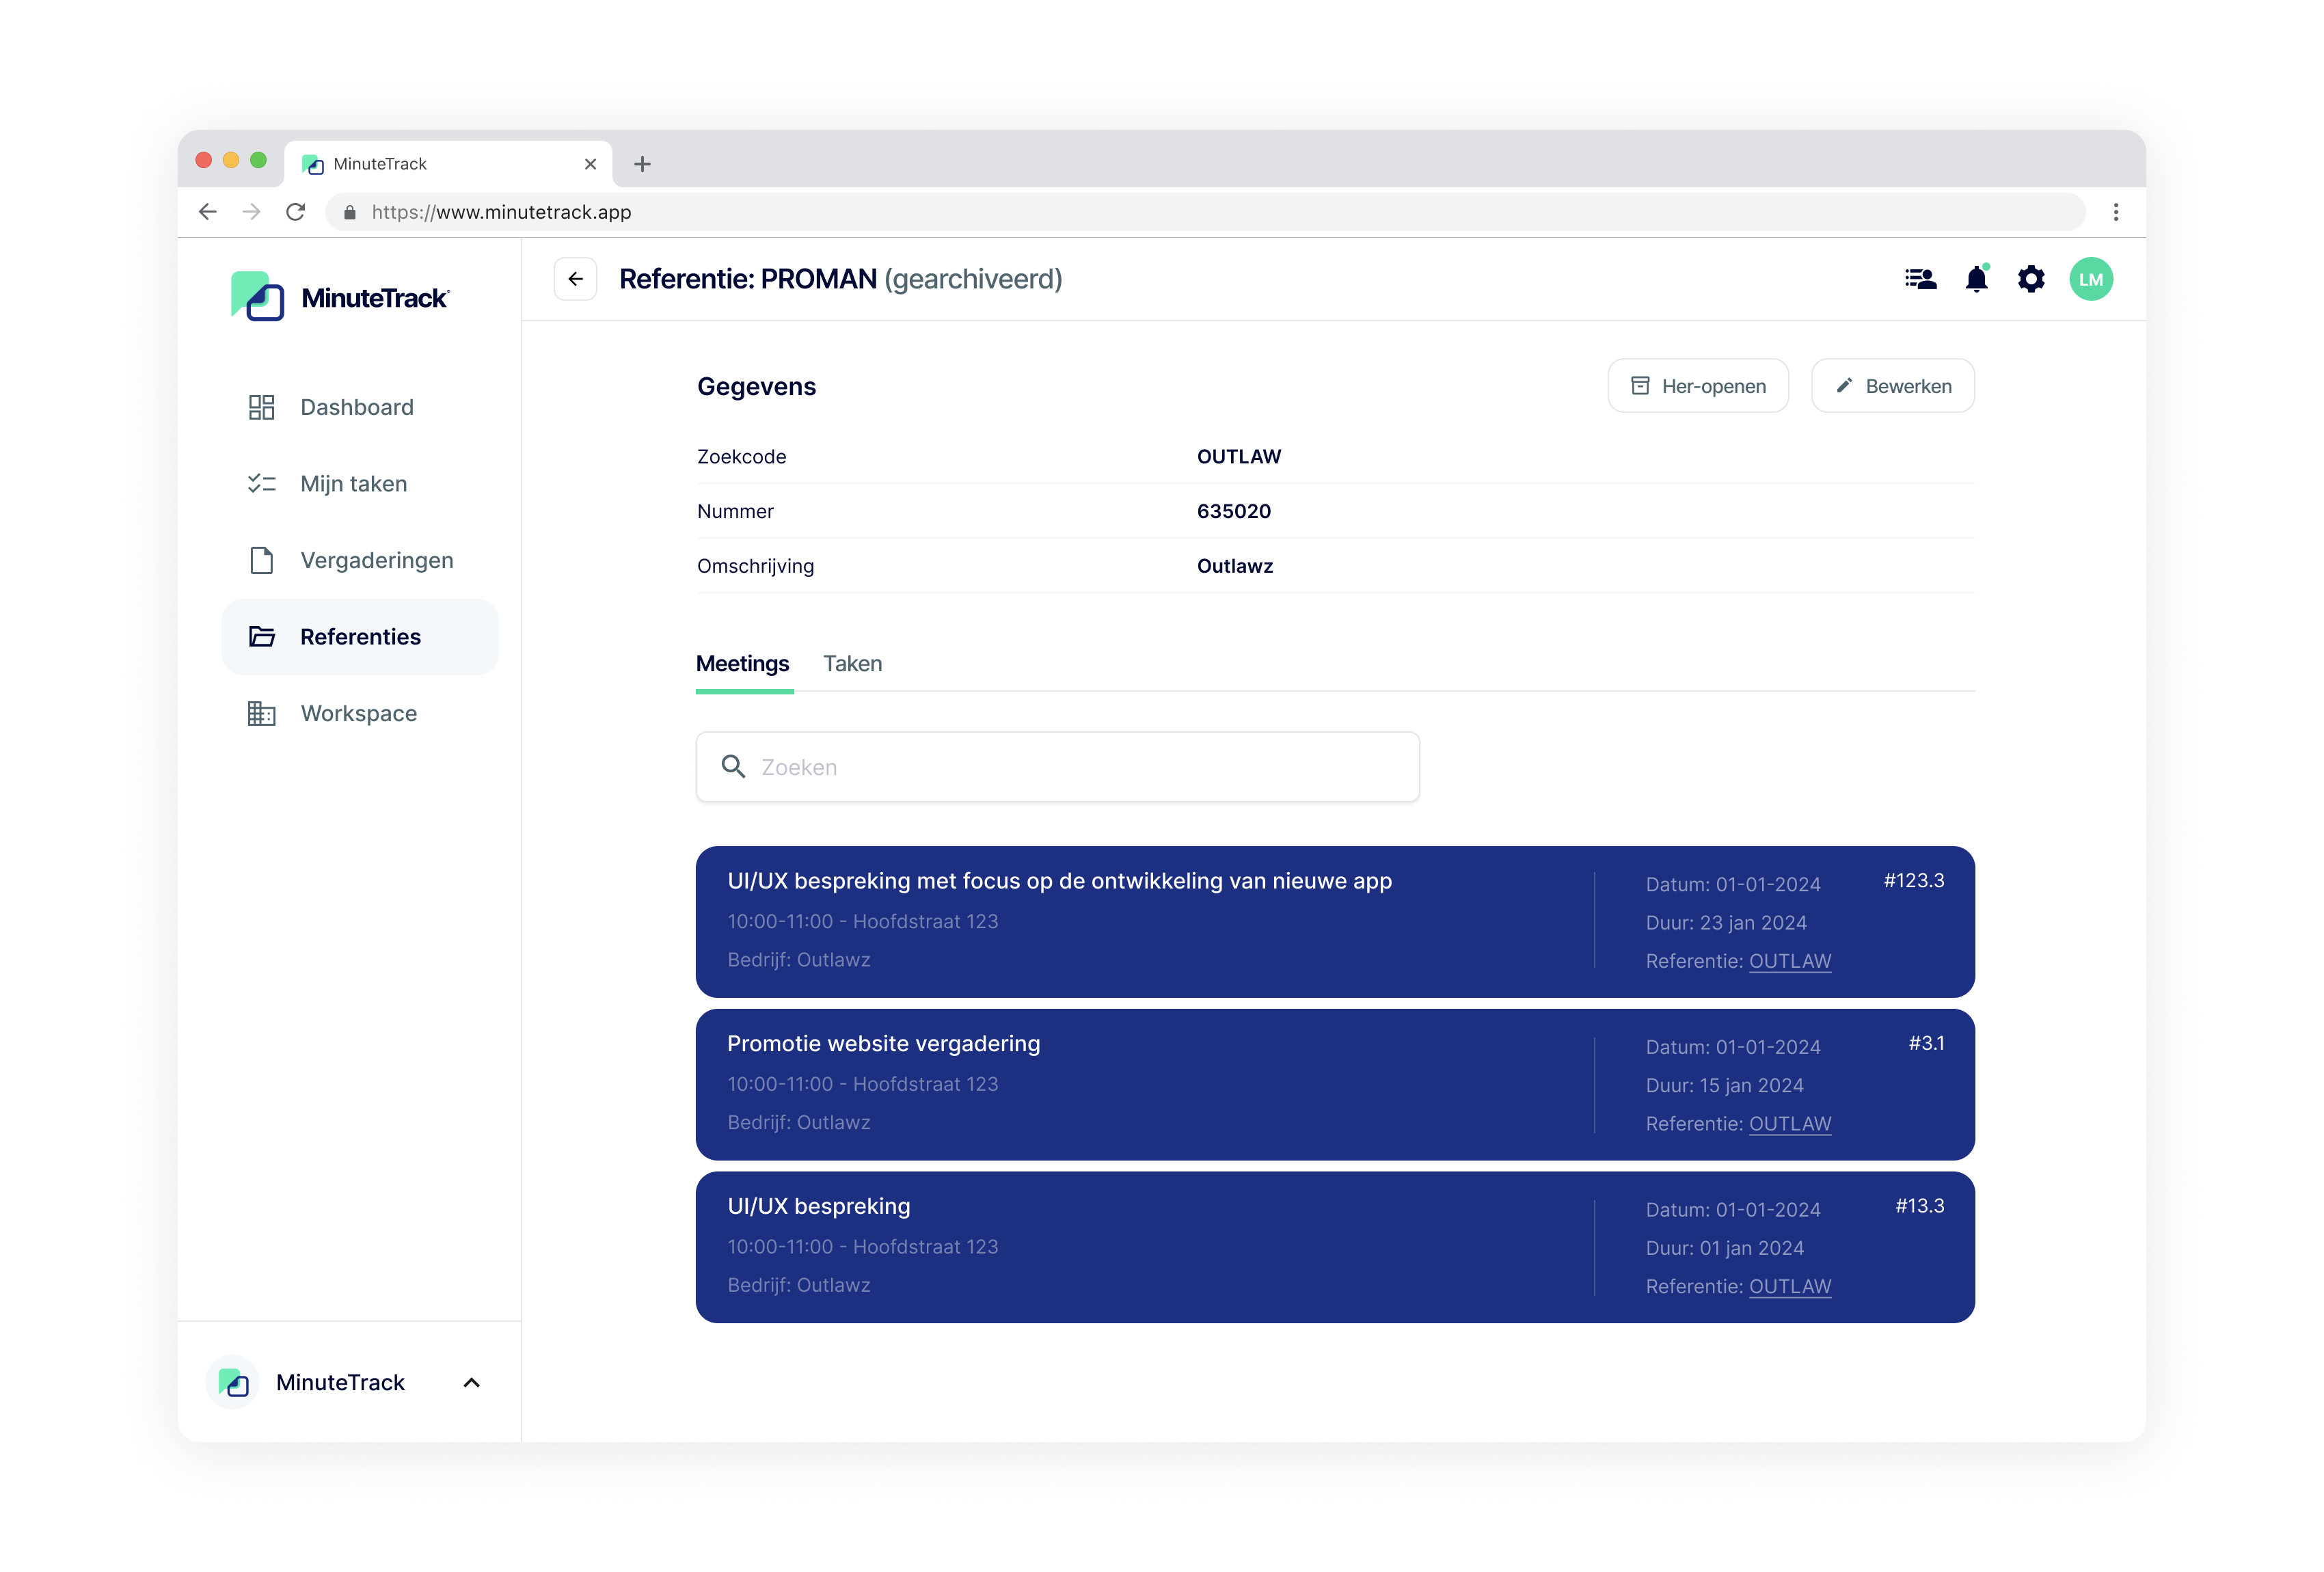Open Workspace from sidebar
The image size is (2324, 1572).
tap(360, 714)
